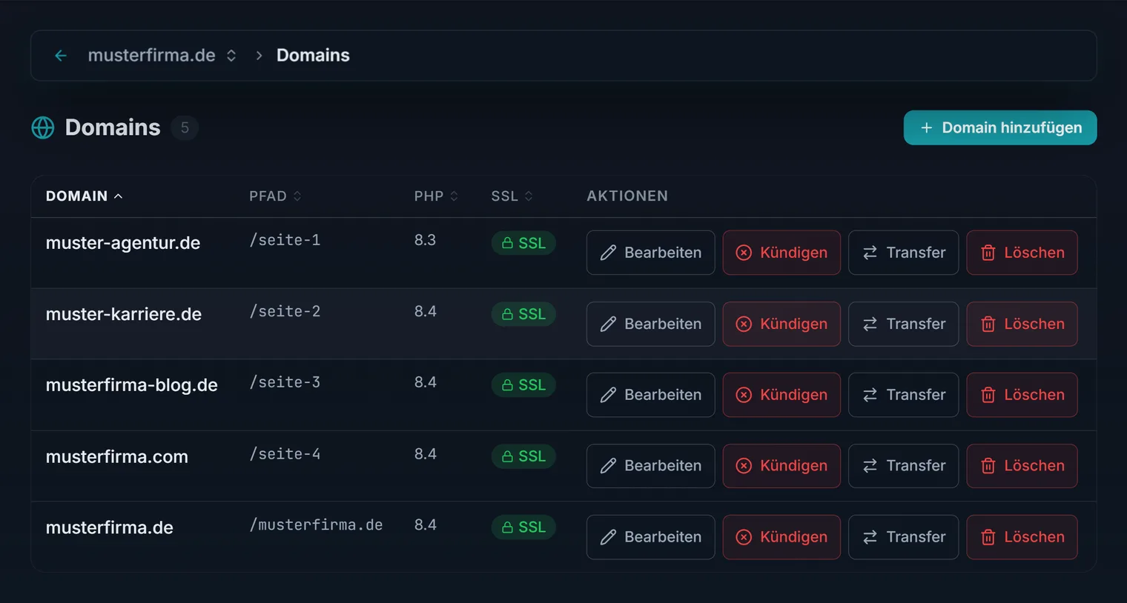Select the muster-agentur.de domain name

point(123,243)
